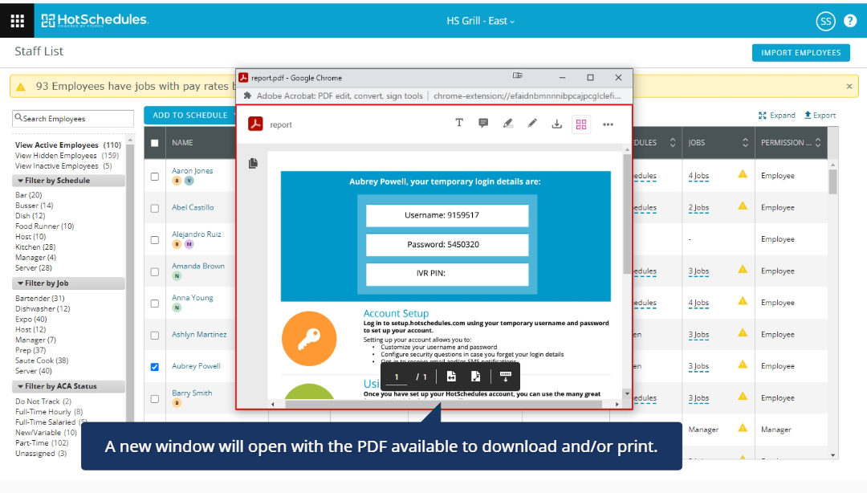Collapse the Filter by Schedule section
Viewport: 867px width, 493px height.
pos(68,181)
